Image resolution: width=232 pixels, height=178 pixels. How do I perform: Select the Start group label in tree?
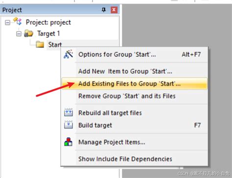coord(55,45)
